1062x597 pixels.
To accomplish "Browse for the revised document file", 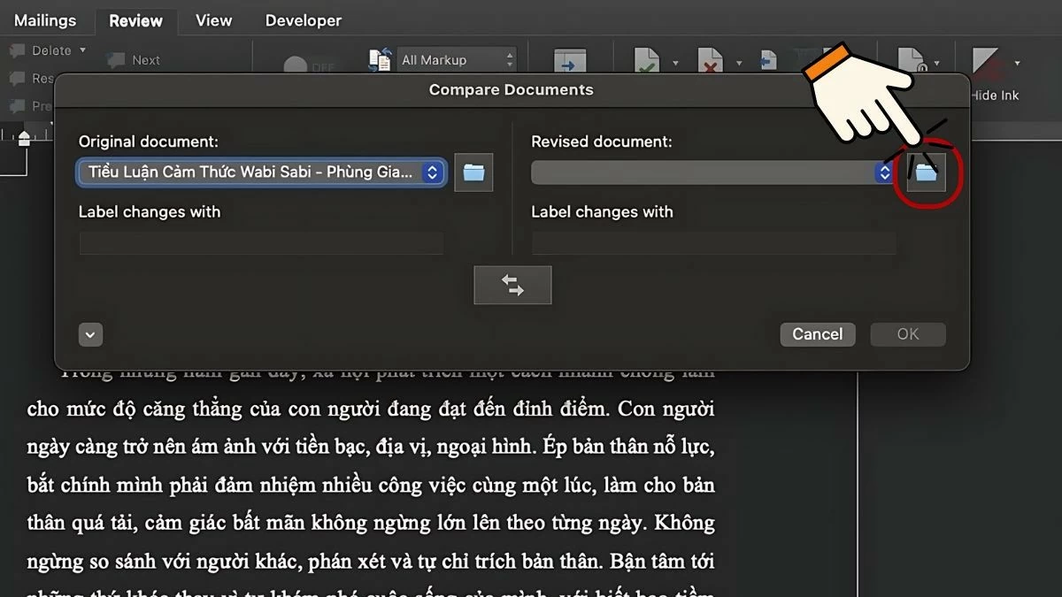I will [927, 172].
